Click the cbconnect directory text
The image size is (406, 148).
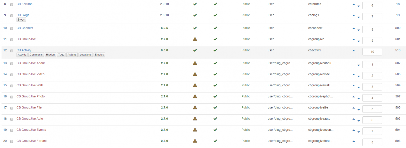pos(315,28)
